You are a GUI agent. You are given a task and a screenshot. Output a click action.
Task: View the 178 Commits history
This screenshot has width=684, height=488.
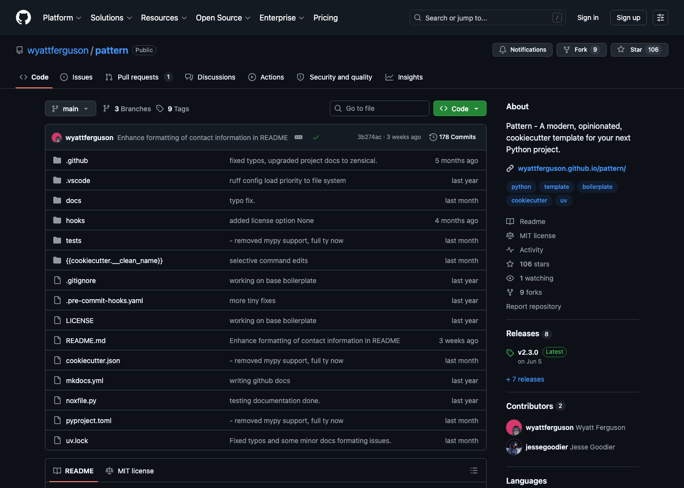point(452,137)
